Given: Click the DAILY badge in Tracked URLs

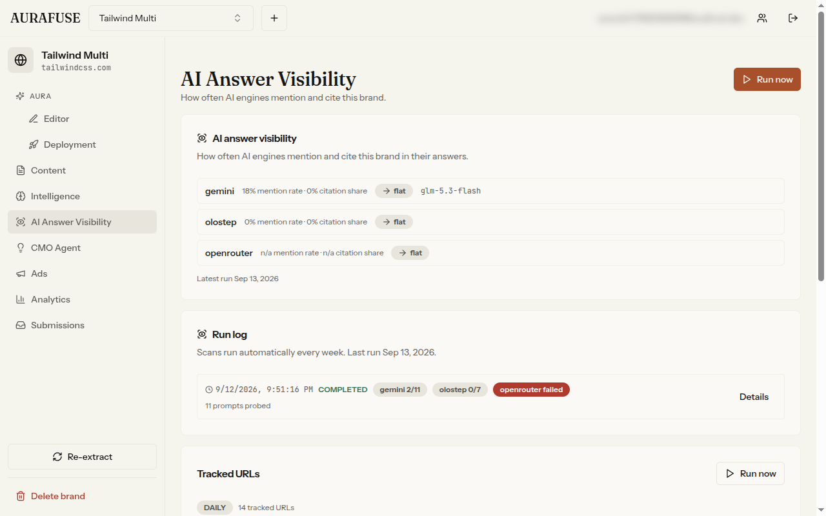Looking at the screenshot, I should tap(215, 508).
